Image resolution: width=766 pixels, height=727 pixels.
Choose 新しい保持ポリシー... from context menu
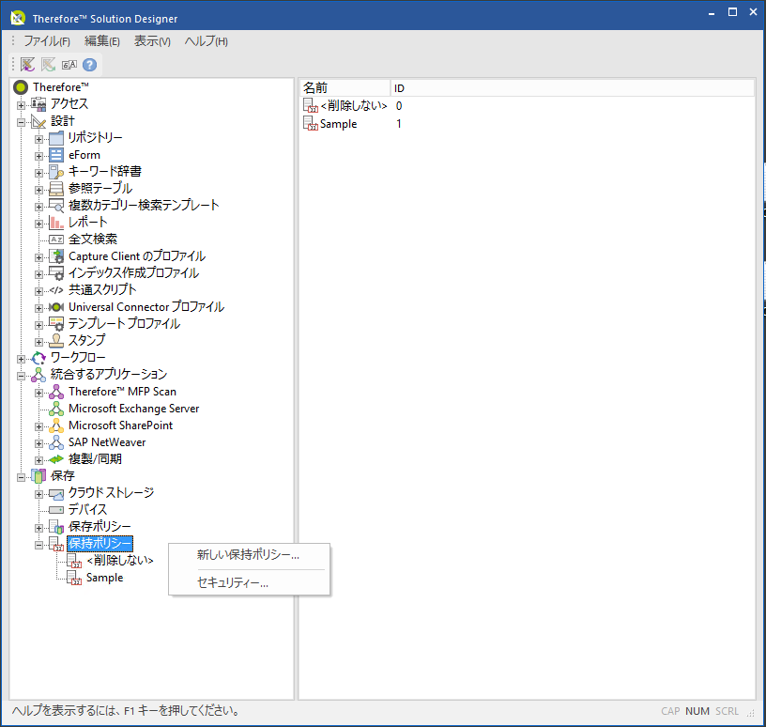pyautogui.click(x=249, y=555)
